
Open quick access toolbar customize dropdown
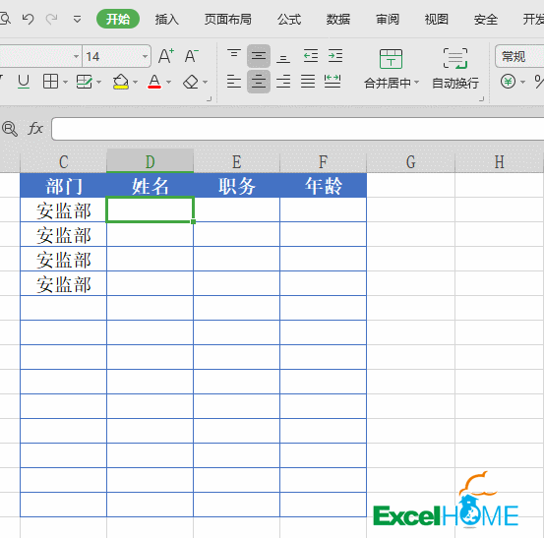(x=77, y=19)
